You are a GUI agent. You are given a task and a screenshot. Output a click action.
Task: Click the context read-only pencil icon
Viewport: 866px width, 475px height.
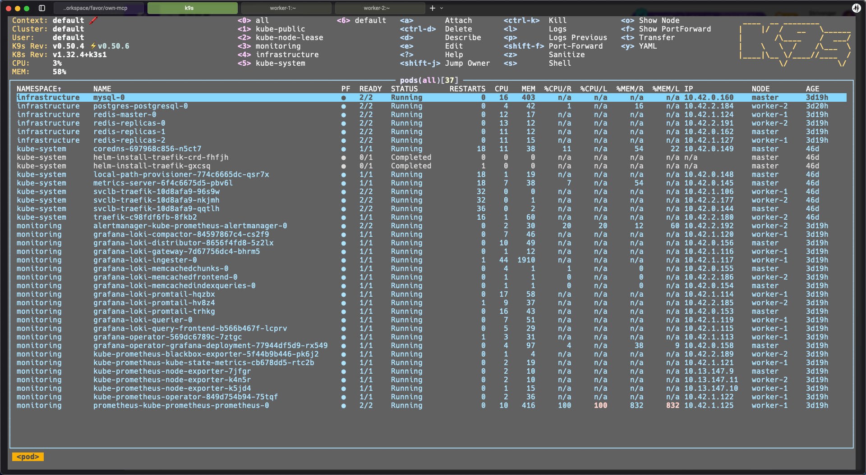click(93, 20)
